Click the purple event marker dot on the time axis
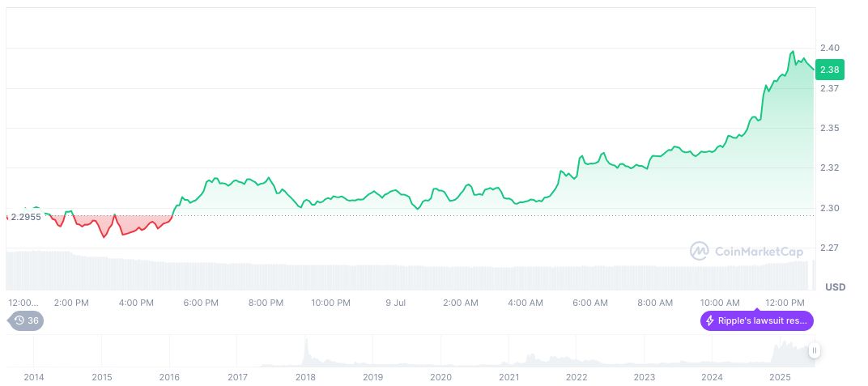The height and width of the screenshot is (386, 868). coord(757,307)
